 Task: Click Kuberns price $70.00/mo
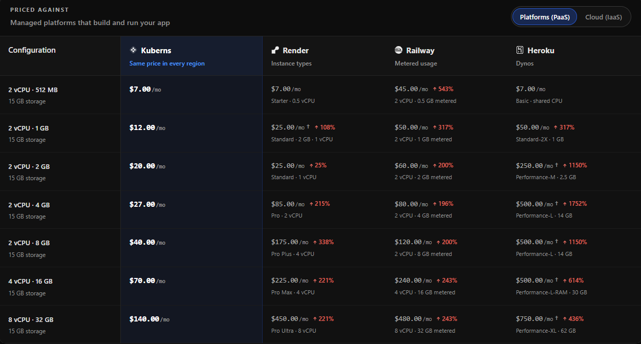[x=147, y=281]
